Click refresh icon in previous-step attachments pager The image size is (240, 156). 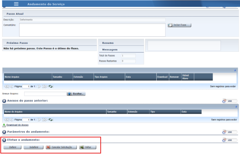51,119
